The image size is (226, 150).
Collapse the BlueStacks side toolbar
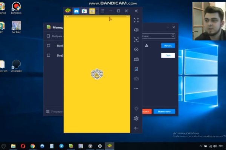(x=136, y=11)
